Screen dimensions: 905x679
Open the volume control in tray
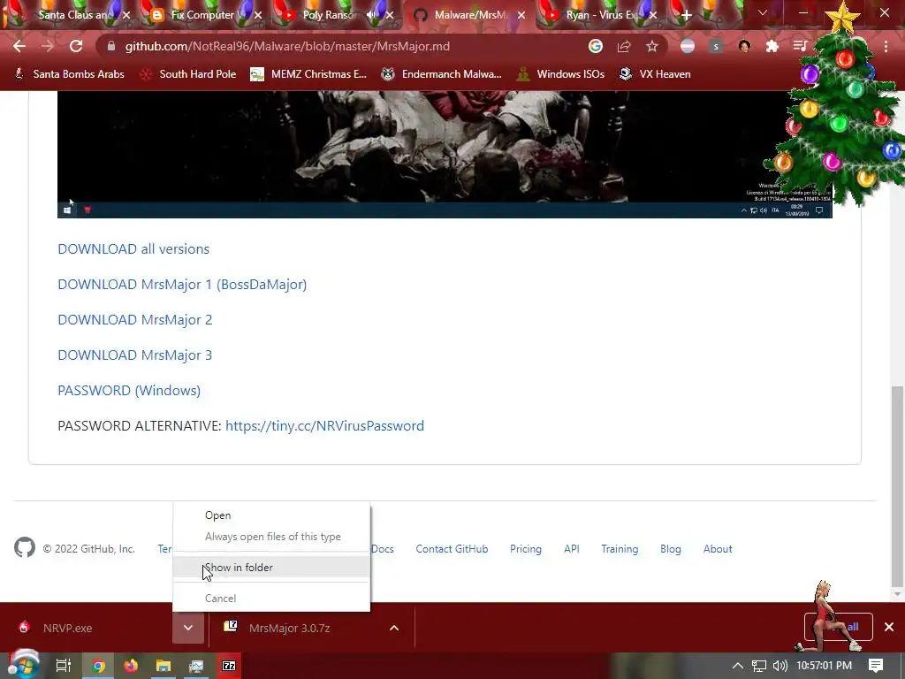pyautogui.click(x=780, y=666)
